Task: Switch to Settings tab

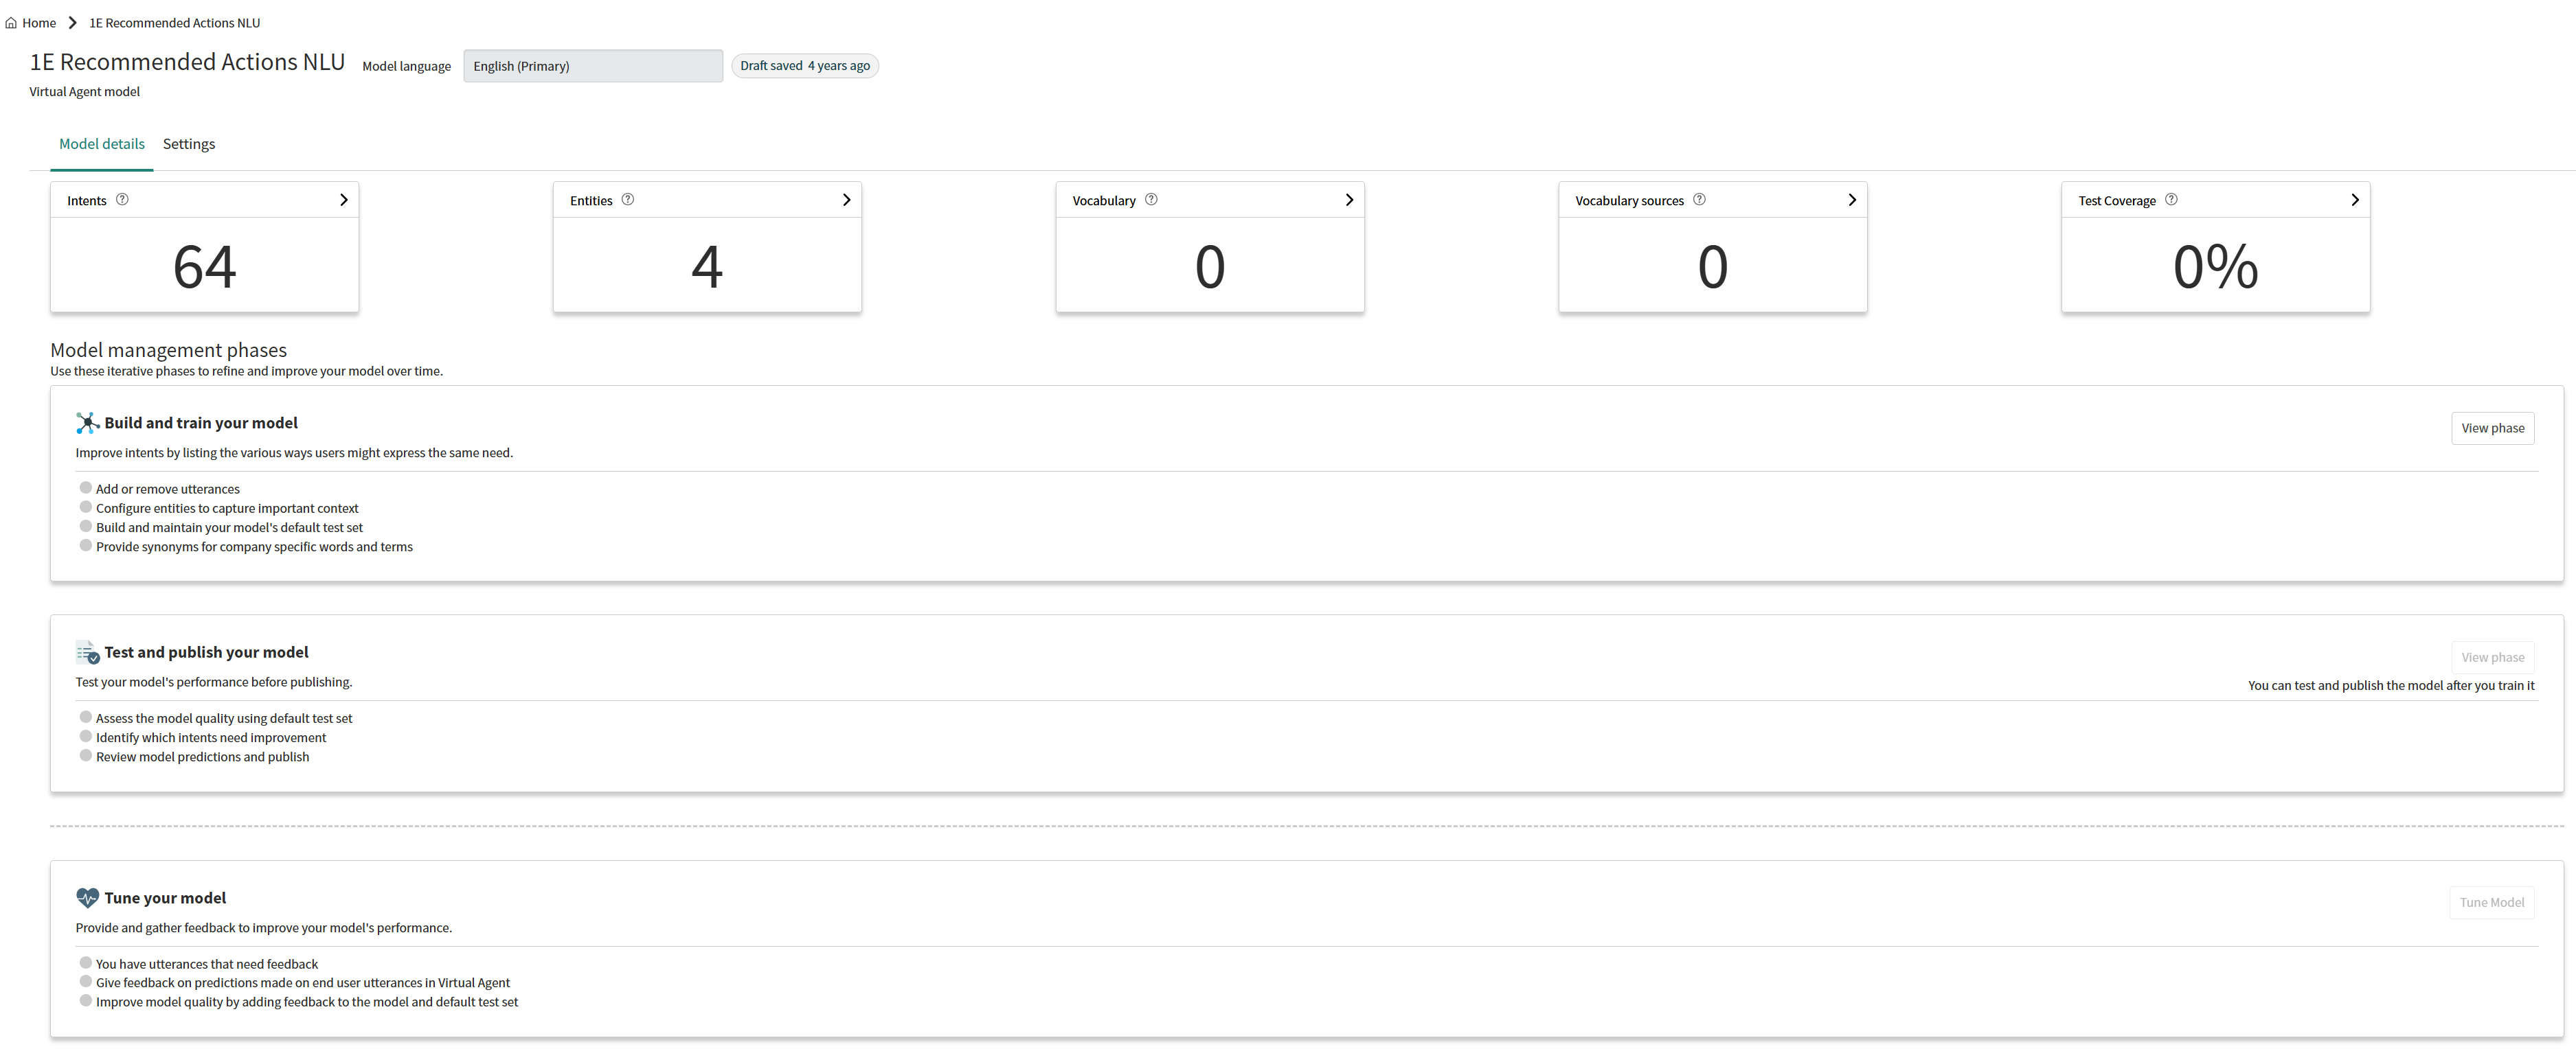Action: pyautogui.click(x=189, y=144)
